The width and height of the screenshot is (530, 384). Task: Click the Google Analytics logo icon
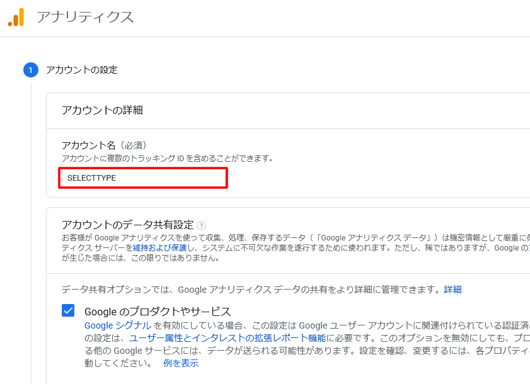(x=16, y=18)
